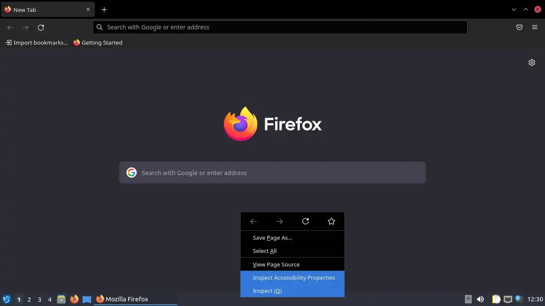
Task: Click the Firefox logo on the new tab page
Action: [241, 124]
